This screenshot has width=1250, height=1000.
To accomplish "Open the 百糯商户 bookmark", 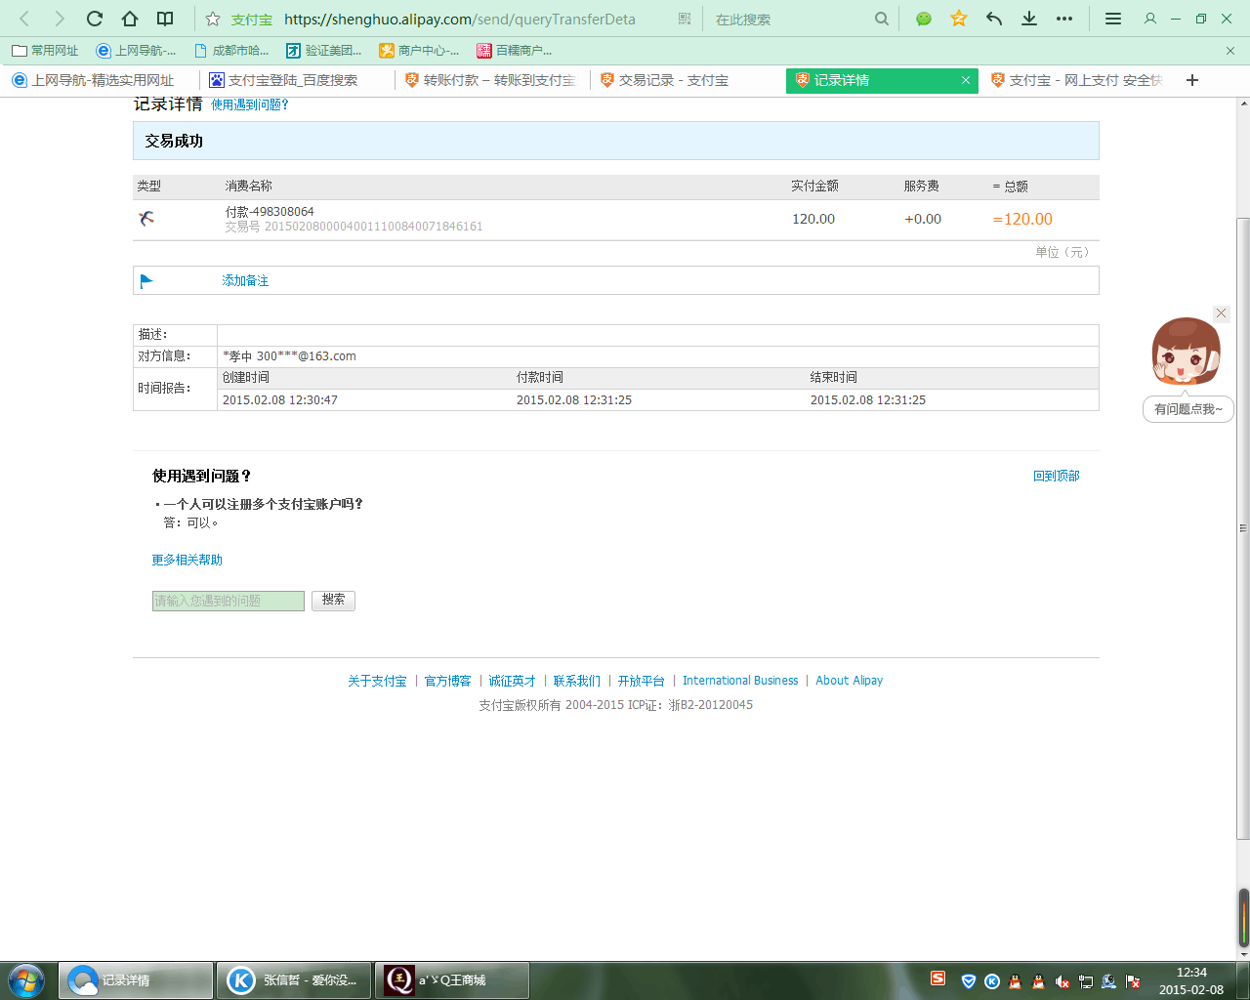I will pos(515,50).
